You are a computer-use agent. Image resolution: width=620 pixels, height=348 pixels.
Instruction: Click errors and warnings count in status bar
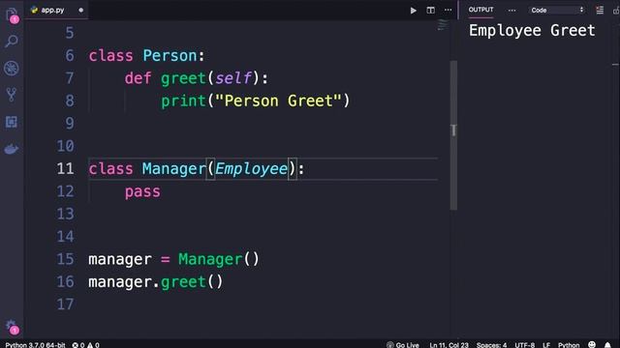pyautogui.click(x=86, y=345)
